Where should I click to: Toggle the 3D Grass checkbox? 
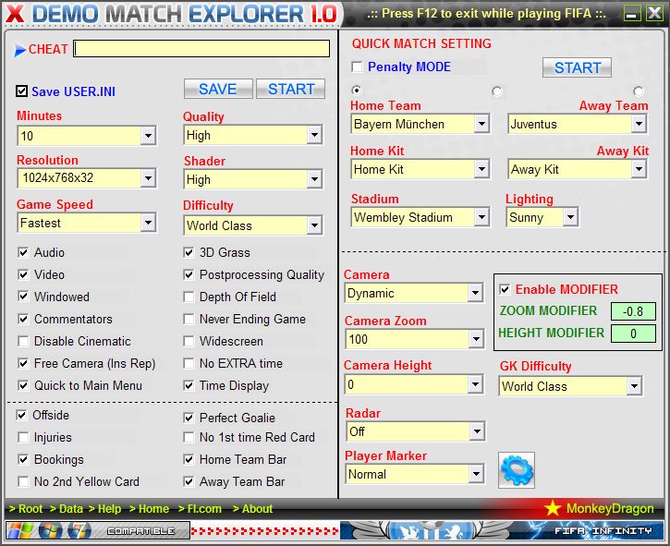click(189, 252)
